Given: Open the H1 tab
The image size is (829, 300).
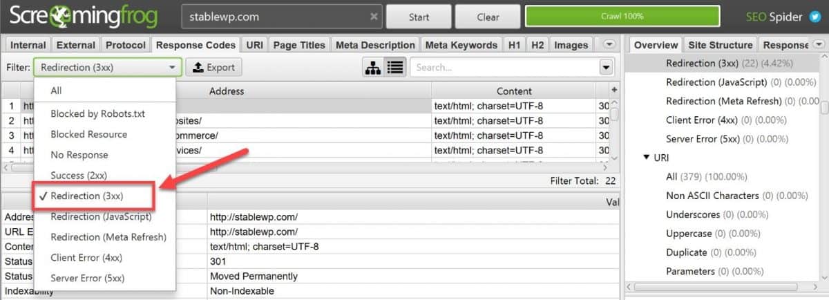Looking at the screenshot, I should (515, 45).
